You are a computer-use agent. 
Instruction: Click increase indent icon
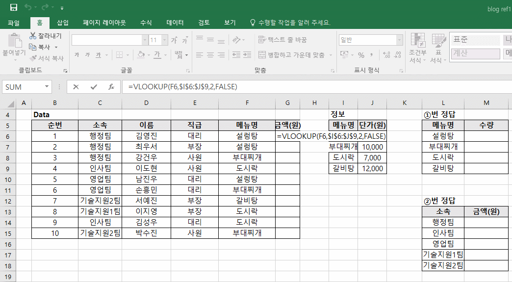click(247, 54)
